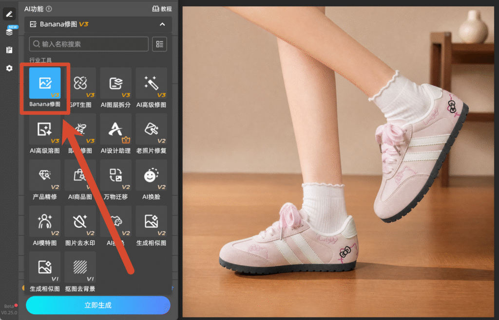Screen dimensions: 499x320
Task: Open the layers icon marked NEW
Action: [9, 32]
